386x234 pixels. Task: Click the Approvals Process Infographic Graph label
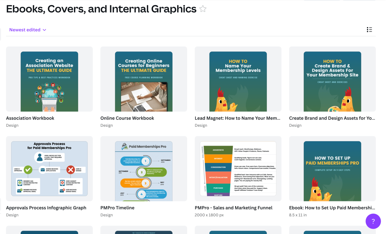(46, 208)
